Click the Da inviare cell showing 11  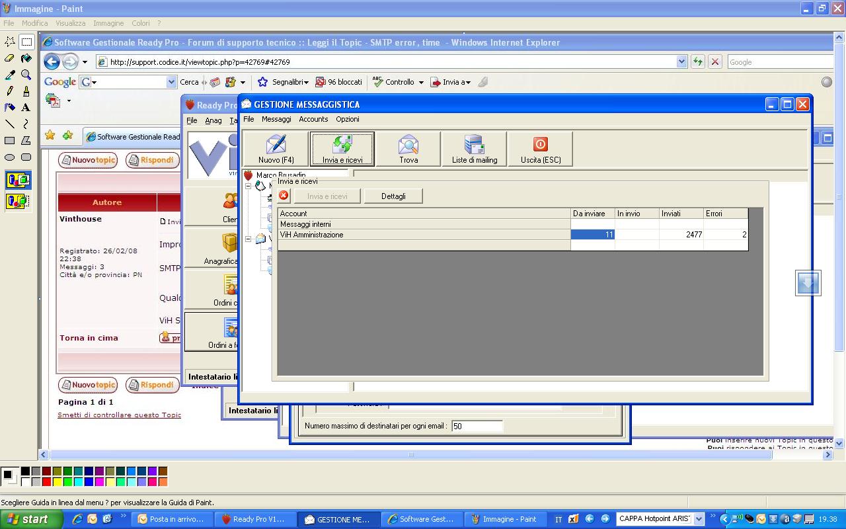click(593, 235)
